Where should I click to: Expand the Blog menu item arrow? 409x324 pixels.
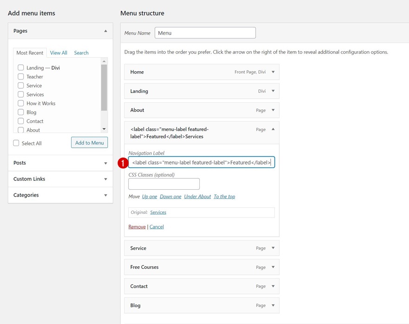click(x=273, y=305)
